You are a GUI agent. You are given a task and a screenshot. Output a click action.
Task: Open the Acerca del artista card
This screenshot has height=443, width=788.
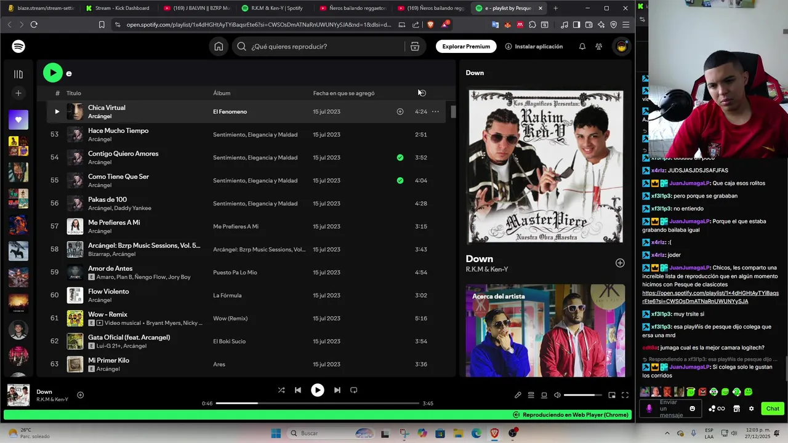click(x=545, y=330)
